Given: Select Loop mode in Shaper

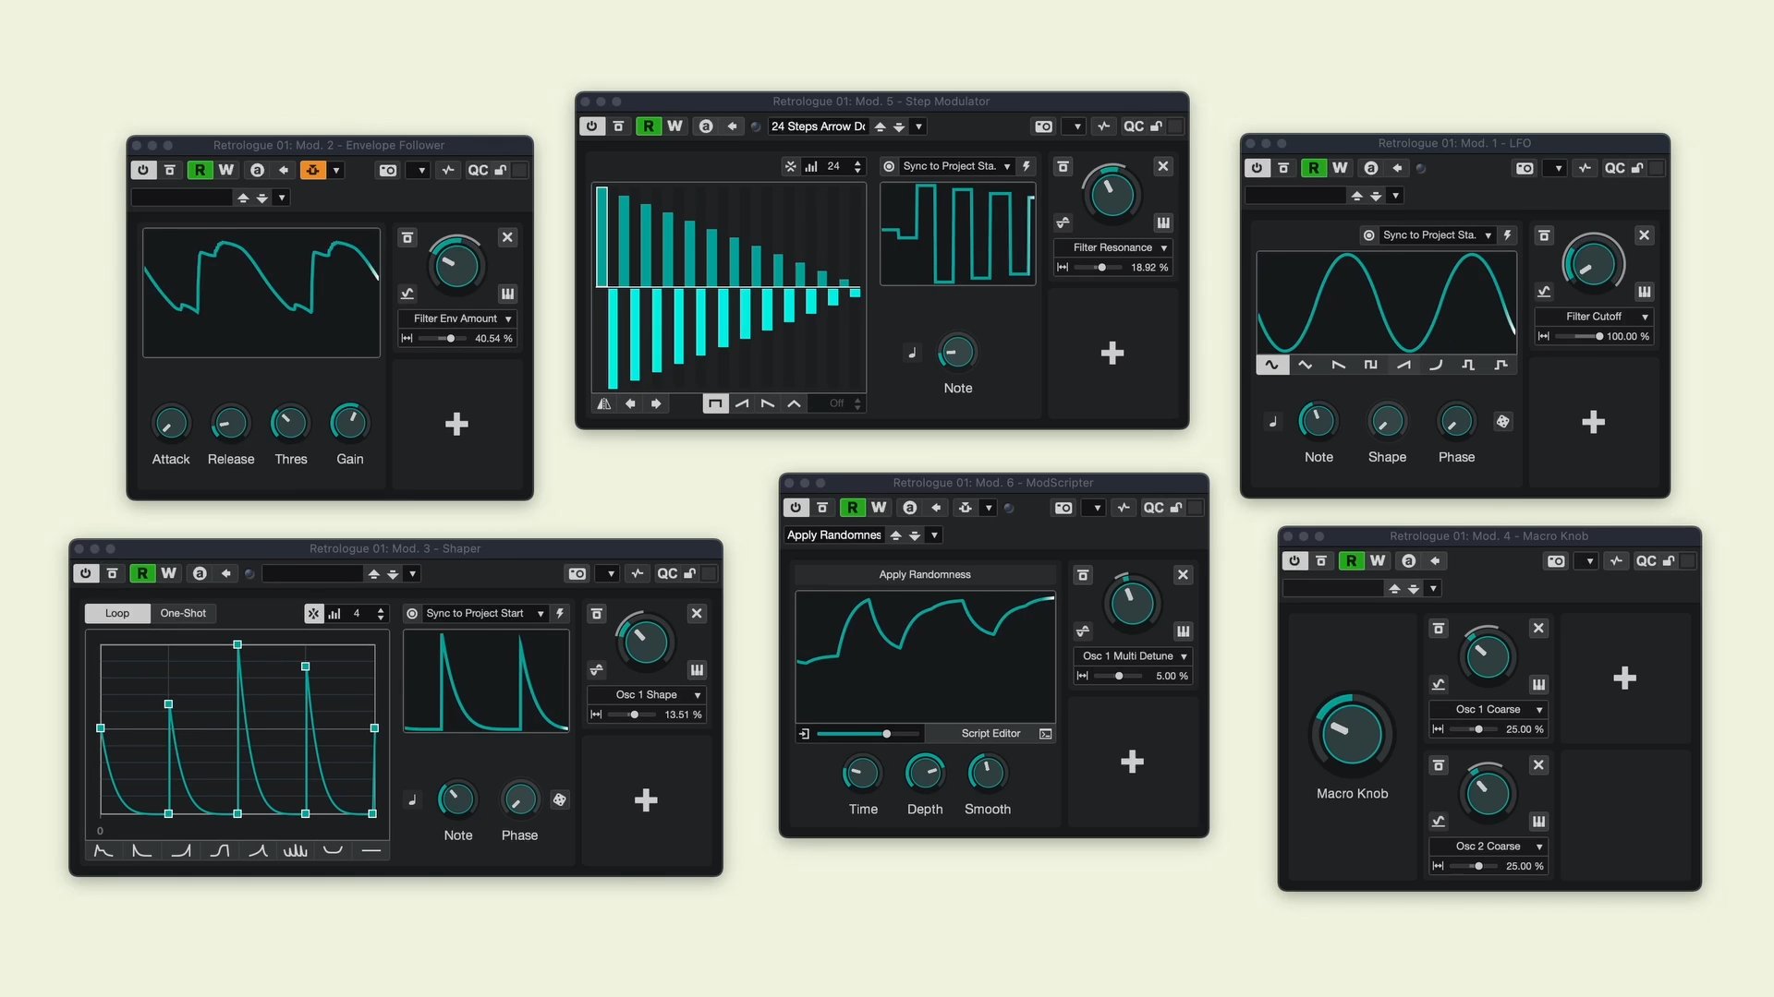Looking at the screenshot, I should [x=117, y=613].
